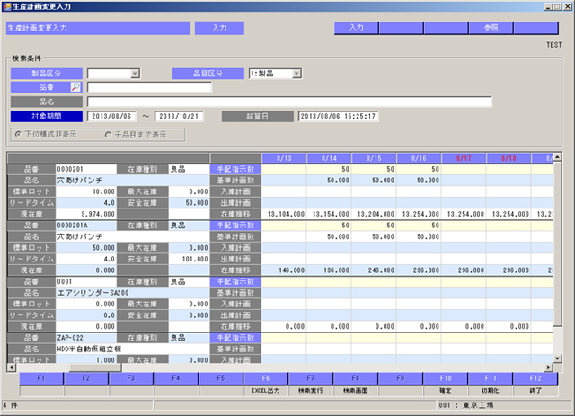The height and width of the screenshot is (416, 575).
Task: Click the 参照 button in the header
Action: 491,28
